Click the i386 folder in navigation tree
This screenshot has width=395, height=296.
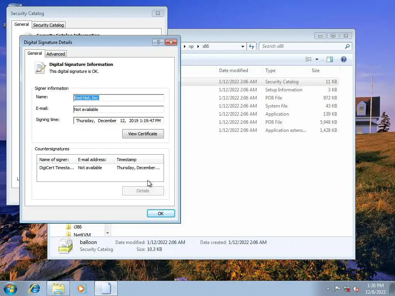coord(78,227)
